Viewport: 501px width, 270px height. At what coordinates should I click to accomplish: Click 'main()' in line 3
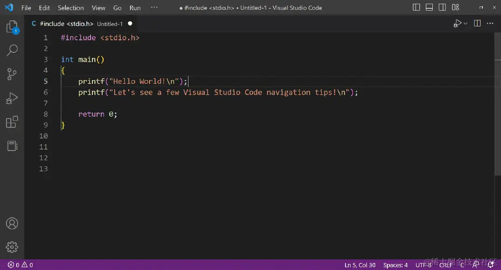[x=91, y=60]
